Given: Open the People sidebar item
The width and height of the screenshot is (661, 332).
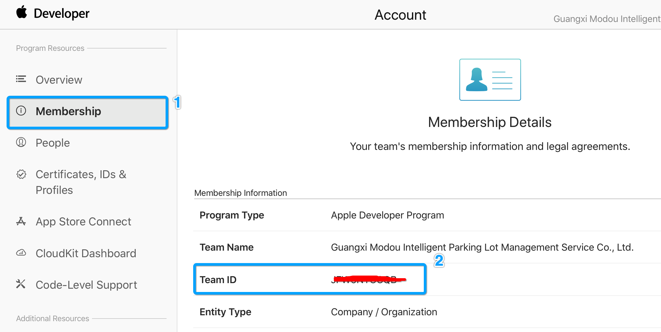Looking at the screenshot, I should [53, 143].
